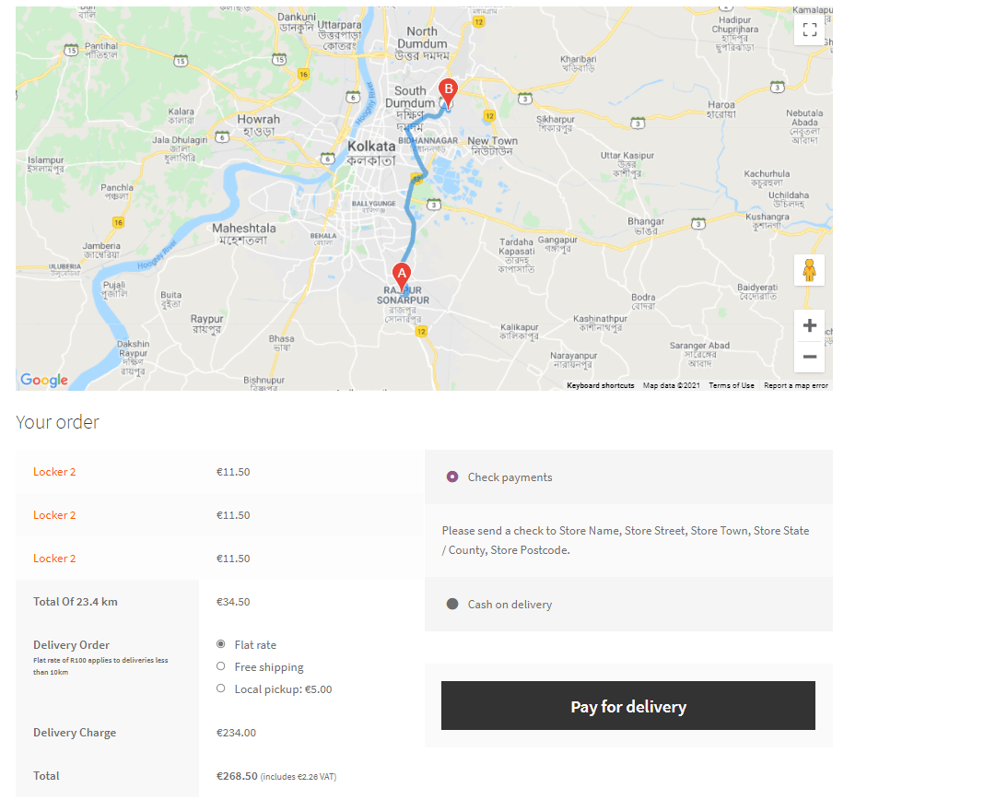996x800 pixels.
Task: Open Keyboard shortcuts on the map
Action: tap(600, 385)
